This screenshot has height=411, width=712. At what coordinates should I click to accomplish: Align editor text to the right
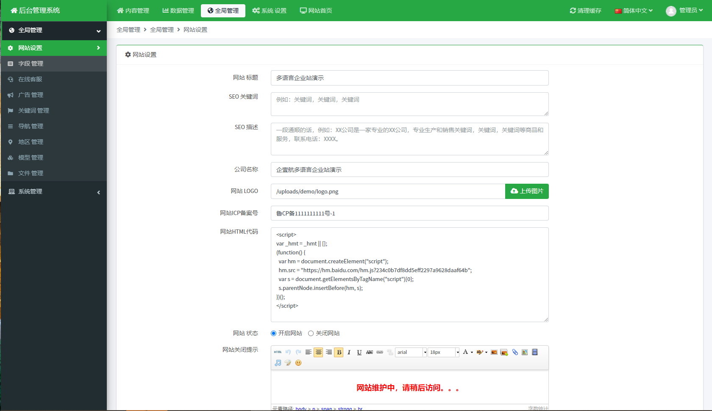[x=329, y=352]
